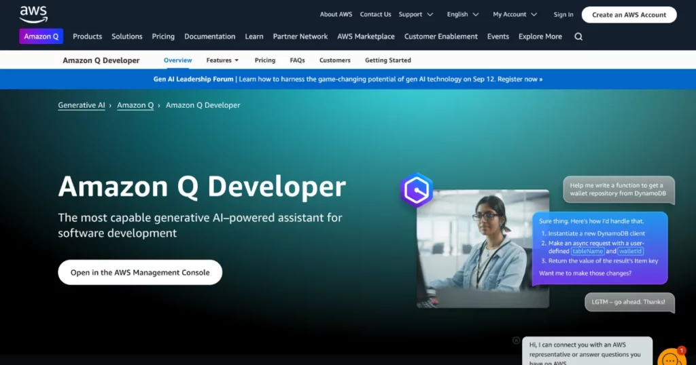Expand the Support dropdown

click(x=415, y=15)
